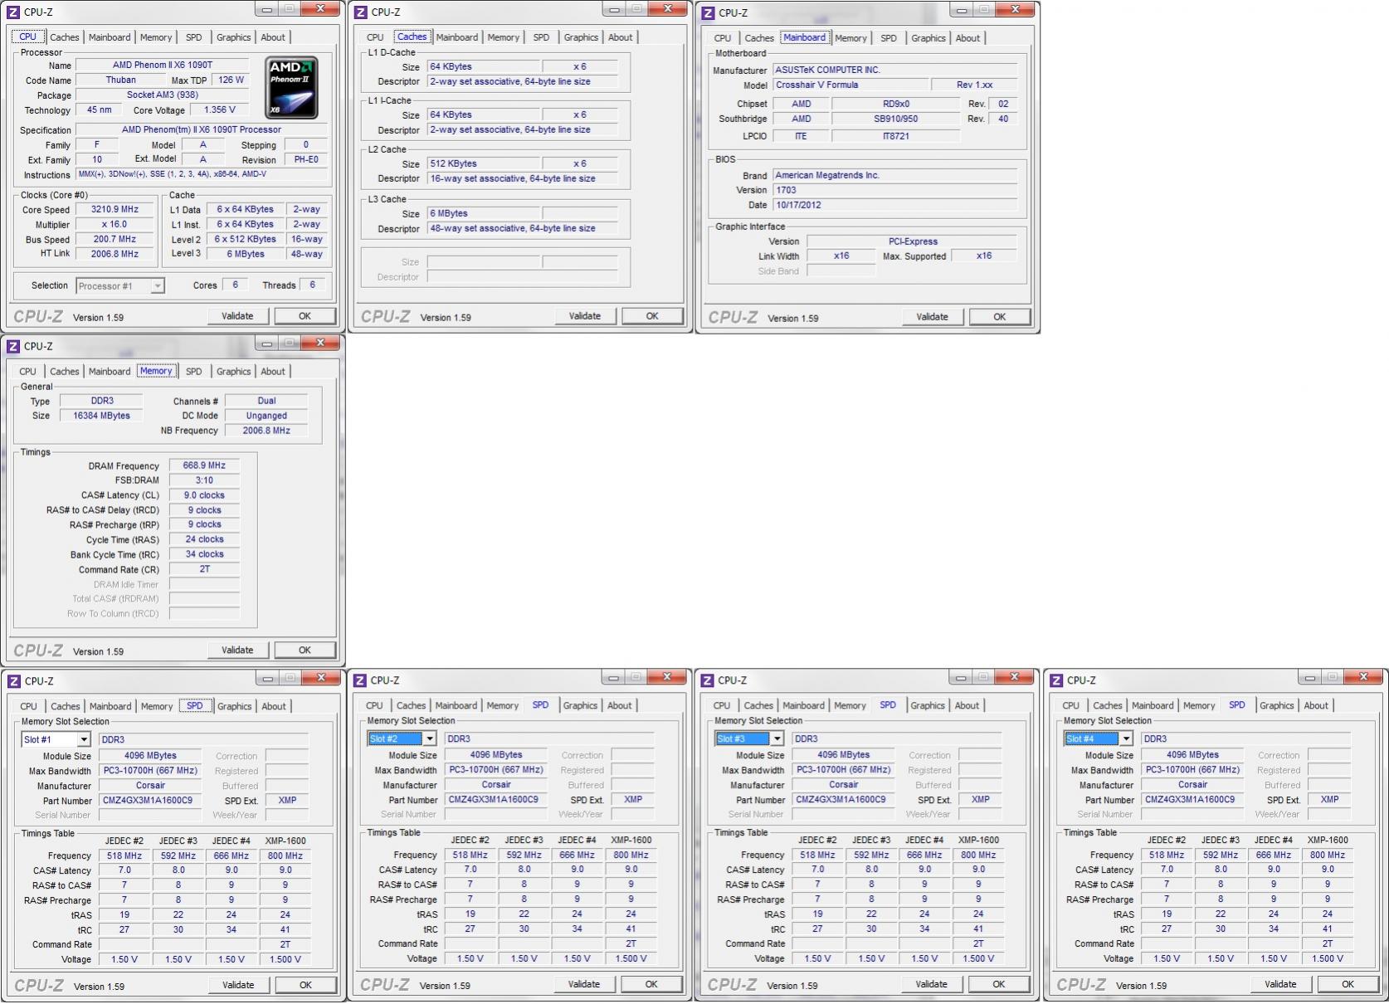The image size is (1389, 1004).
Task: Click the manufacturer 'ASUSTeK COMPUTER INC.'
Action: click(x=894, y=70)
